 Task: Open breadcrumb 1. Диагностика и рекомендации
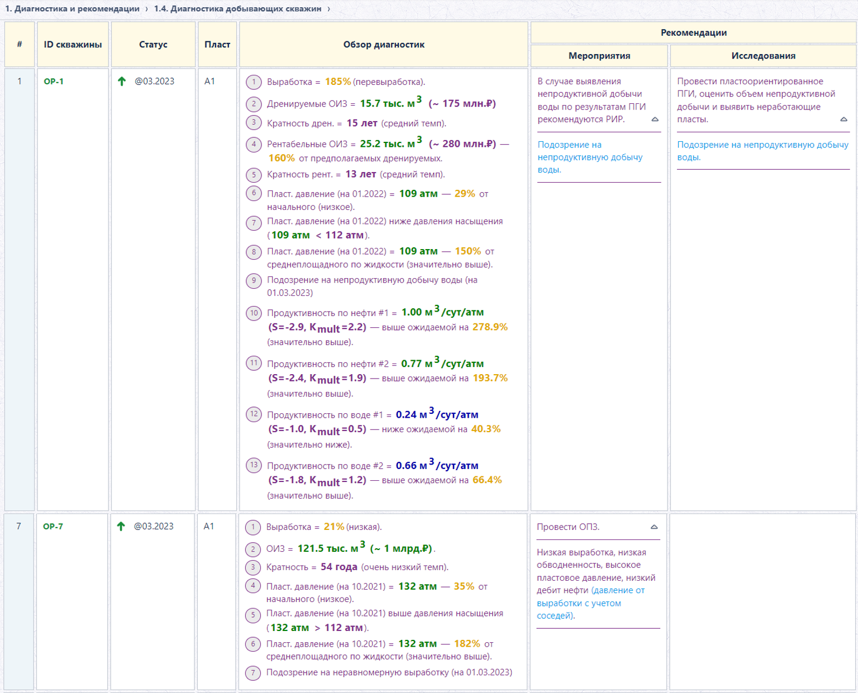tap(72, 9)
